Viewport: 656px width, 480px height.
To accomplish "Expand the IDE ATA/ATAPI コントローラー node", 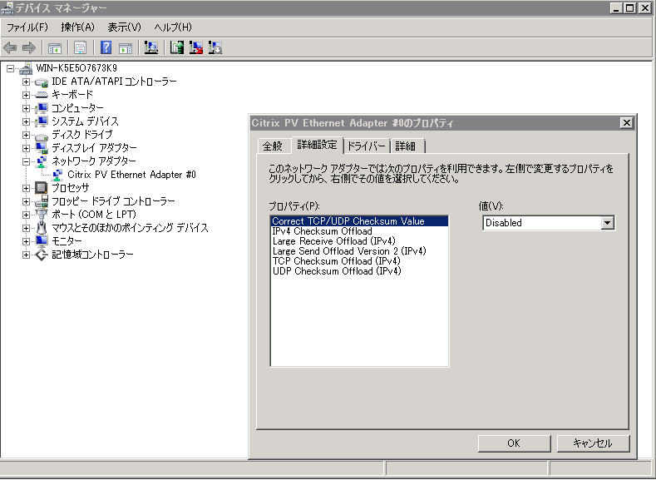I will [26, 82].
